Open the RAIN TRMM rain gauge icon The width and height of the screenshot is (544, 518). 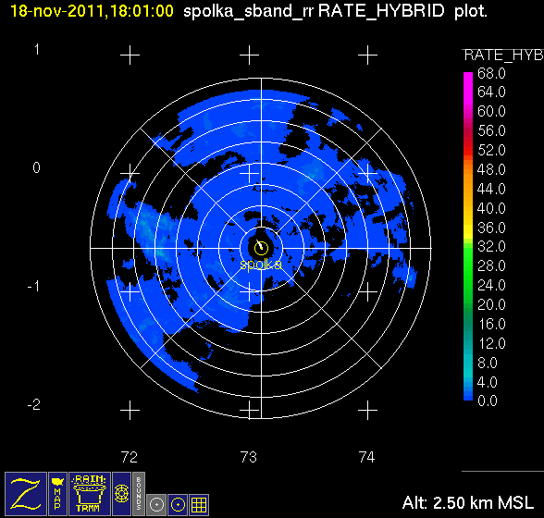(90, 494)
